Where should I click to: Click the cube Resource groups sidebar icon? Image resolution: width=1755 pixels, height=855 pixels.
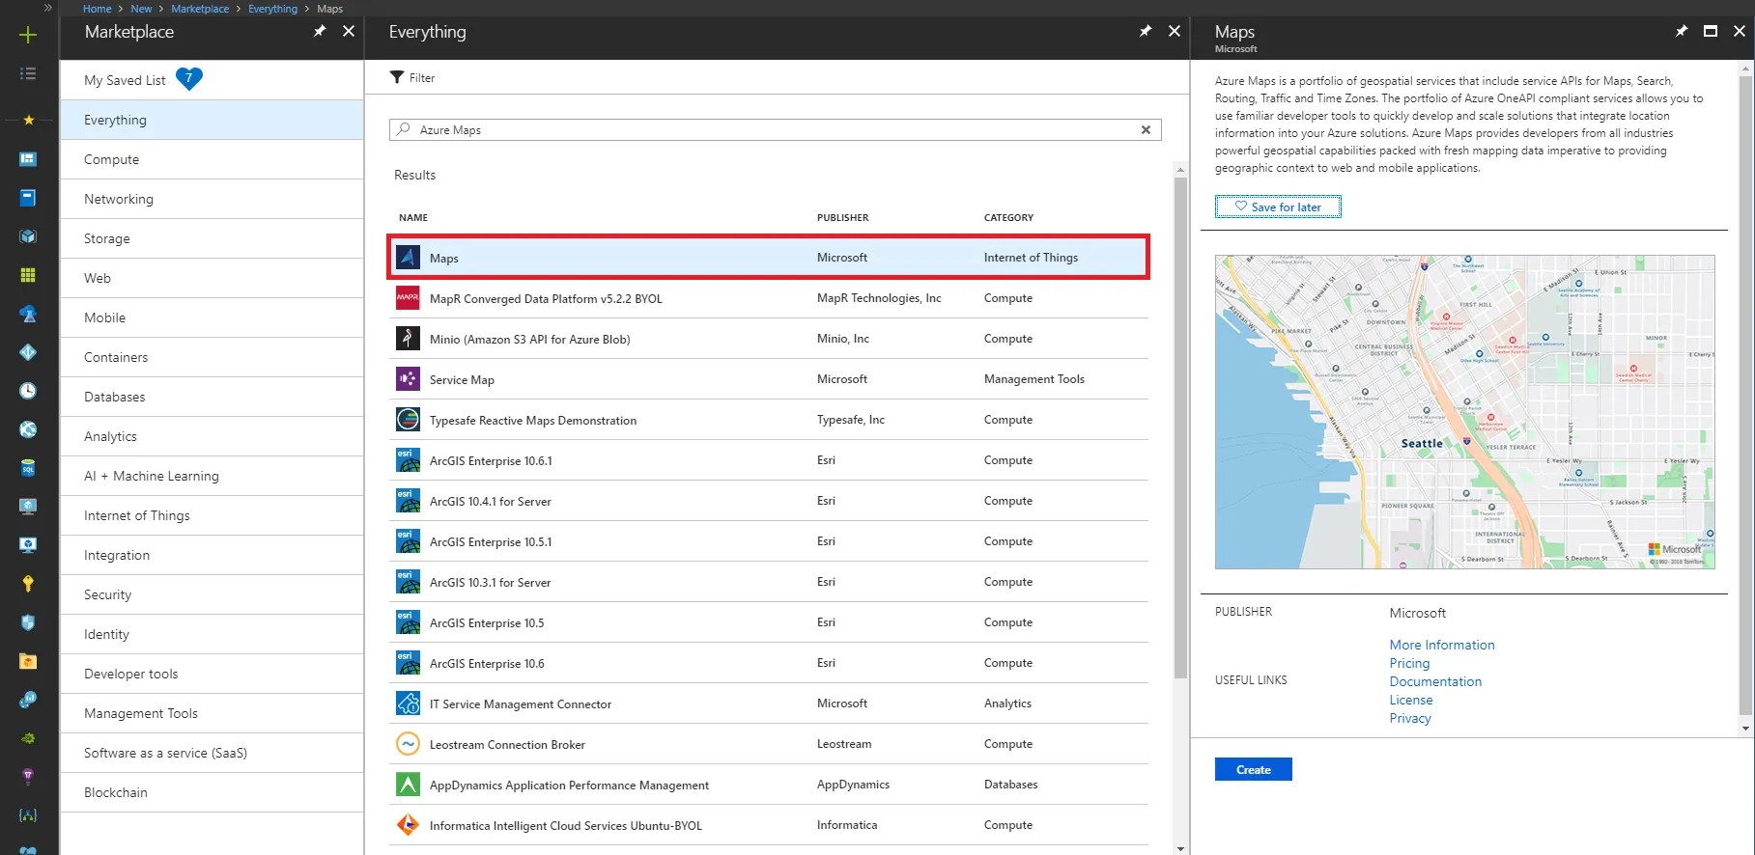[x=28, y=236]
